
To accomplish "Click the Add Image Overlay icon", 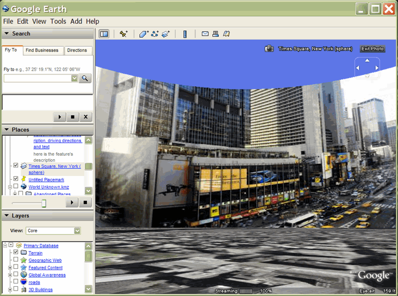I will coord(166,34).
